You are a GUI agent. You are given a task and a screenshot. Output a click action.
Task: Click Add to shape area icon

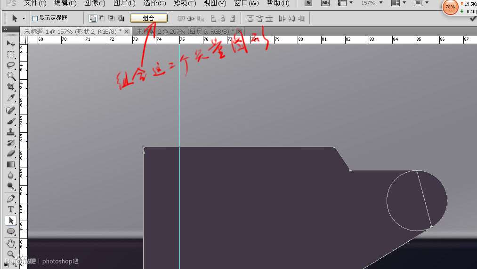92,18
